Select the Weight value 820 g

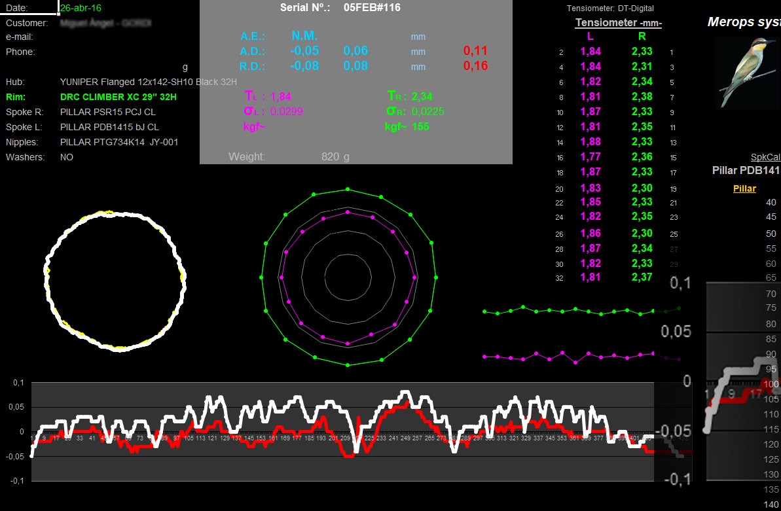[335, 157]
